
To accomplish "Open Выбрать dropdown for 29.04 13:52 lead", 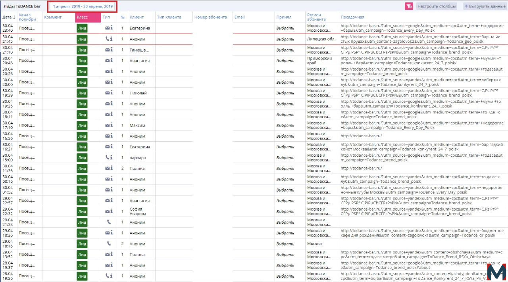I will point(285,254).
